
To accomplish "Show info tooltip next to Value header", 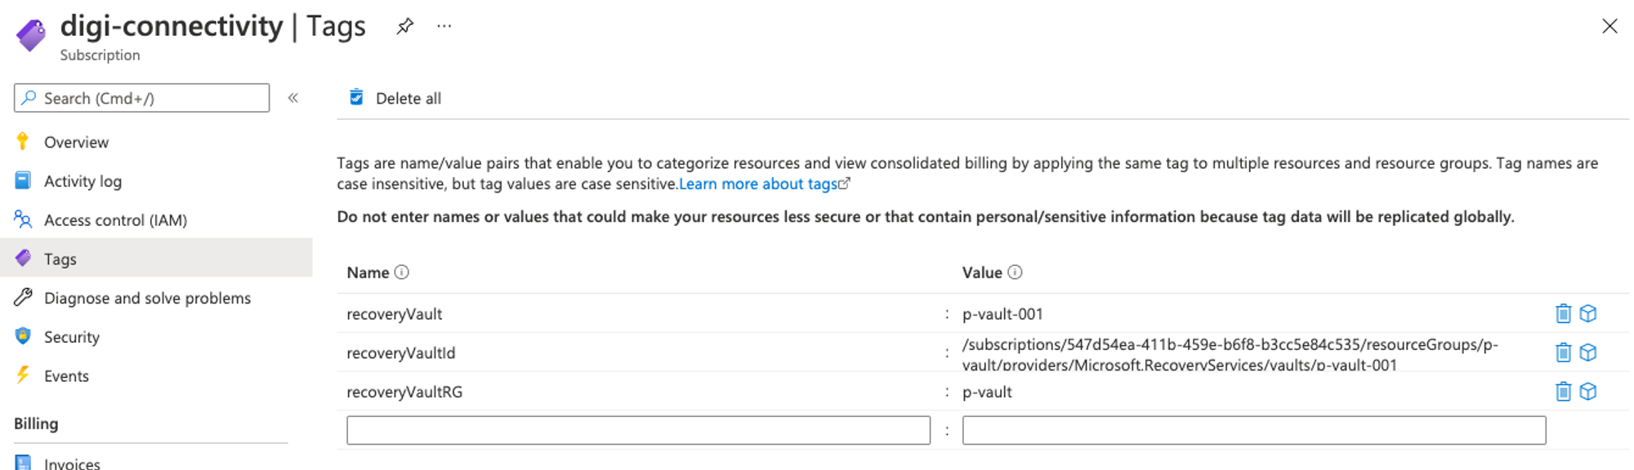I will pos(1015,273).
